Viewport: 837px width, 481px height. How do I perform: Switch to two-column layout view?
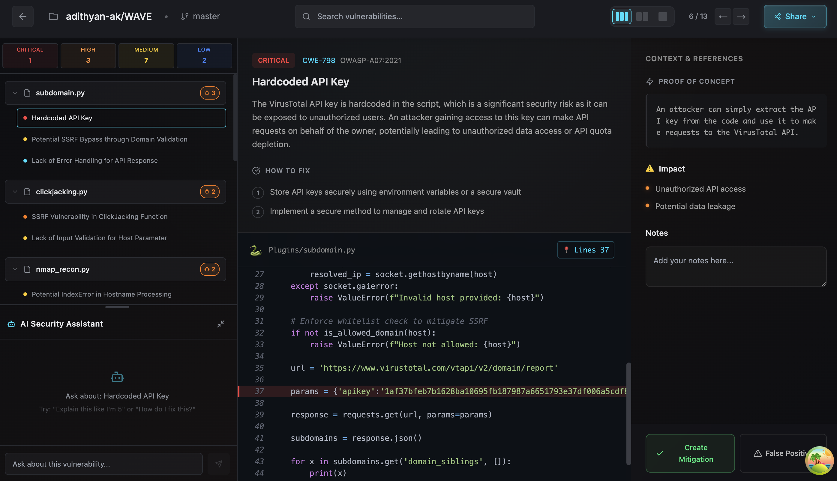coord(642,16)
